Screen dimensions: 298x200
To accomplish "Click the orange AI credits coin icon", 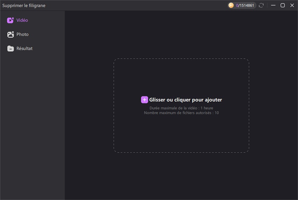I will click(231, 5).
